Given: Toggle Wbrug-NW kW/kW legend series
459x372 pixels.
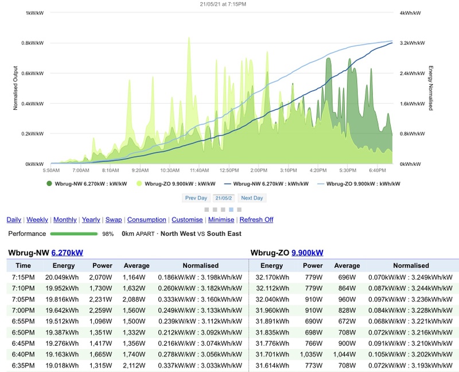Looking at the screenshot, I should click(87, 184).
